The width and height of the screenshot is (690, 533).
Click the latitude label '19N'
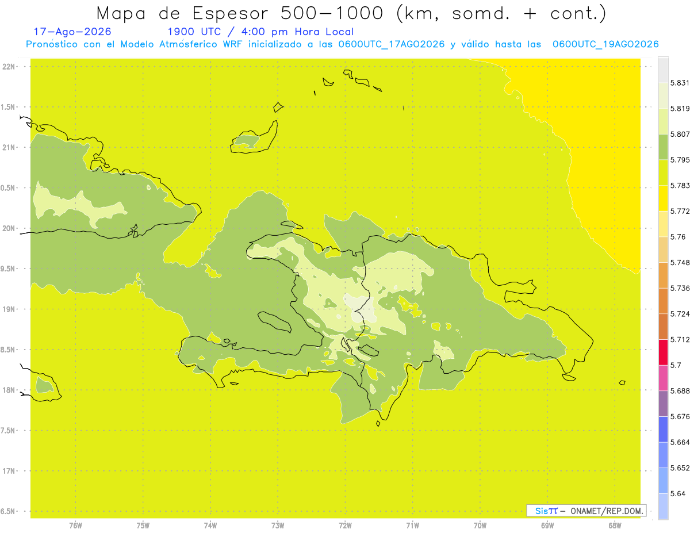point(8,309)
